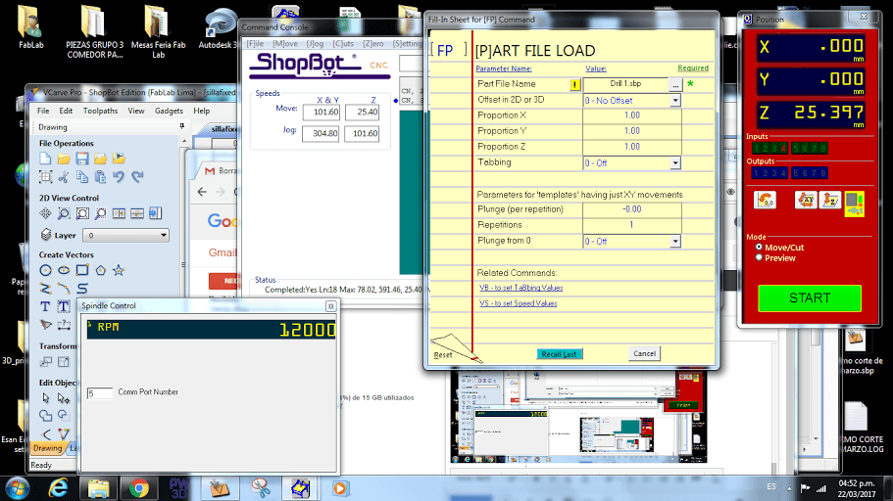Open the [C]uts menu in Command Console
This screenshot has height=501, width=893.
[x=343, y=44]
